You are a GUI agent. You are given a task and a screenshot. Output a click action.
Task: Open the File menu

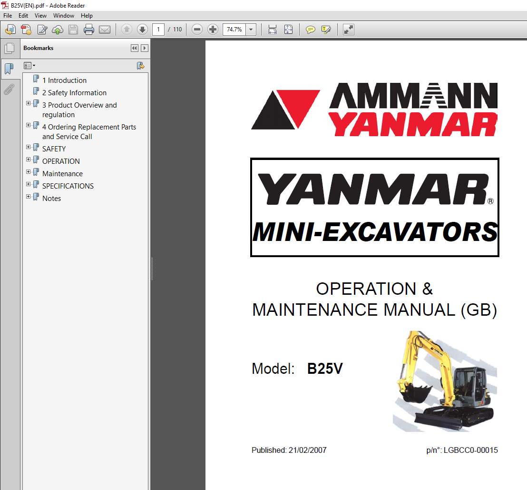tap(8, 16)
